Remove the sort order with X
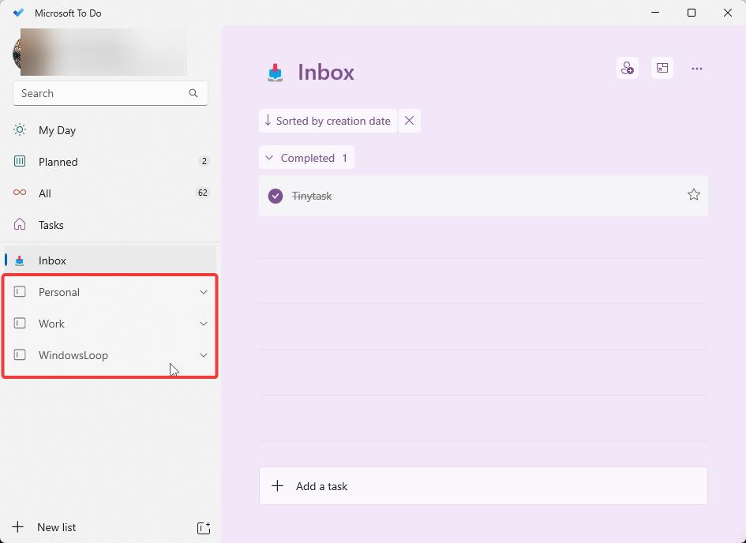This screenshot has height=543, width=746. pos(409,121)
